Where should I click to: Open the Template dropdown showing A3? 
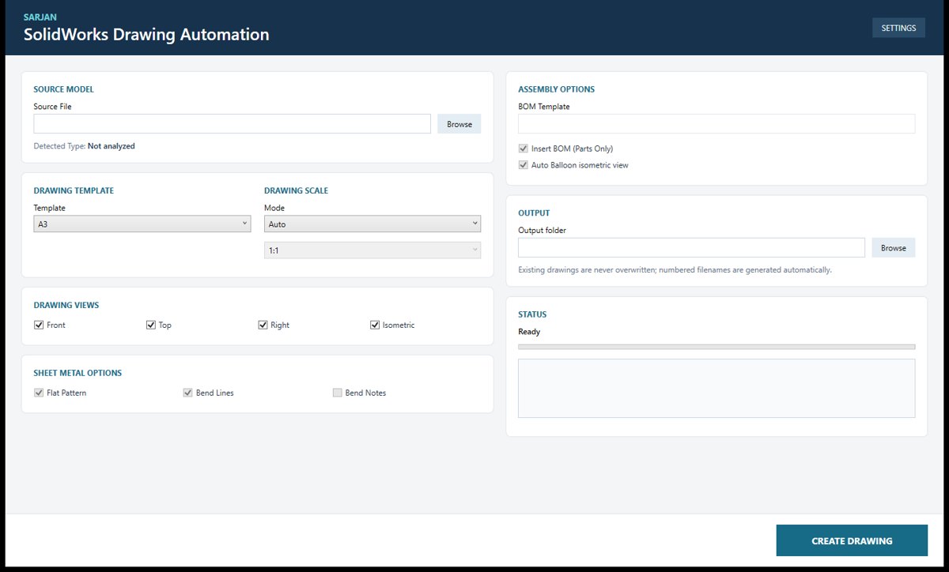[142, 224]
